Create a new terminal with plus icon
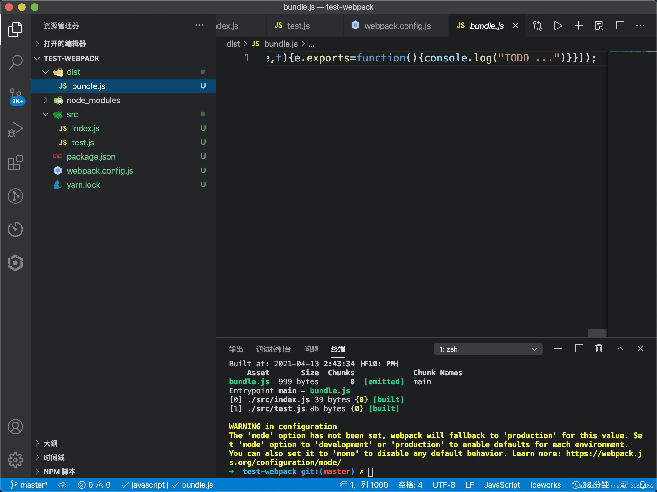The width and height of the screenshot is (657, 492). pos(558,348)
